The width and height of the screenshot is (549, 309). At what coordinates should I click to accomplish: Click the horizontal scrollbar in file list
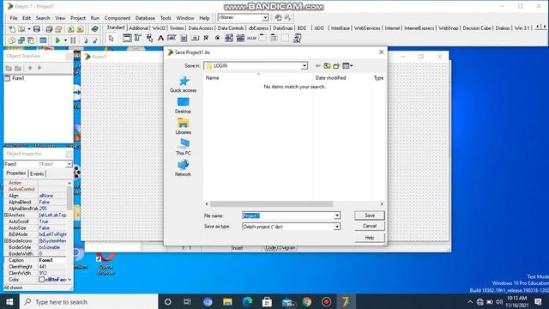coord(272,204)
